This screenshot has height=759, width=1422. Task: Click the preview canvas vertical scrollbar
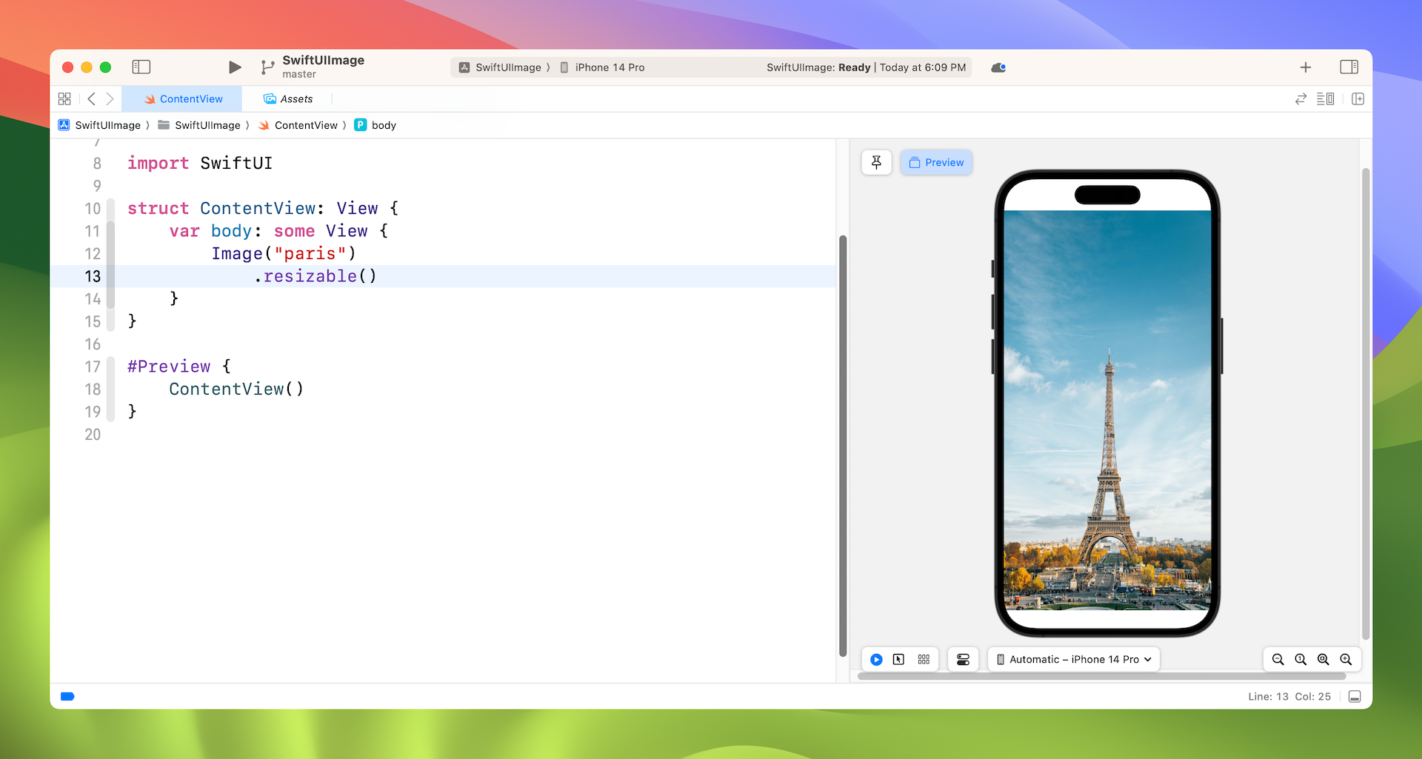pos(1366,404)
